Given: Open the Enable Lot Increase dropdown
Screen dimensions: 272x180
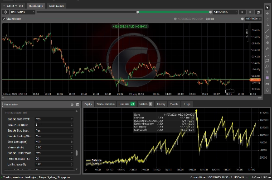Looking at the screenshot, I should coord(54,153).
